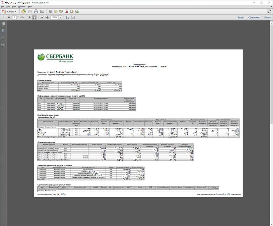Click the vertical scrollbar
The width and height of the screenshot is (273, 226).
pos(271,74)
